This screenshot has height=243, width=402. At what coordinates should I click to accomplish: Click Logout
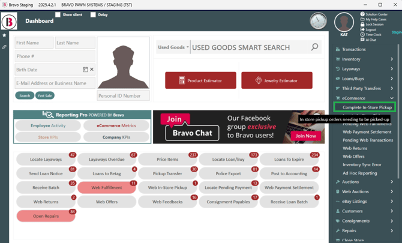pos(368,29)
